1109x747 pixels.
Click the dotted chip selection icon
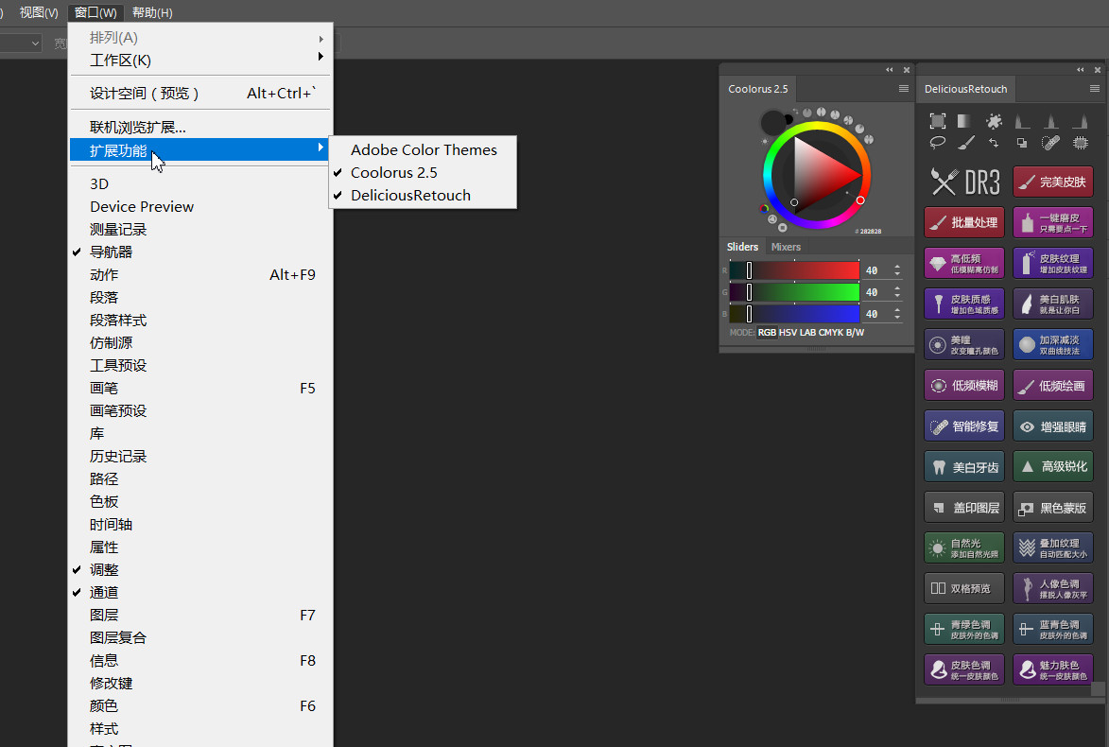click(x=1080, y=143)
